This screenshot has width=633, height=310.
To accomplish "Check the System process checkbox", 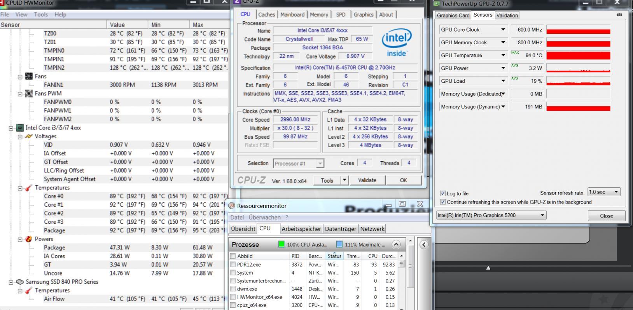I will 233,273.
